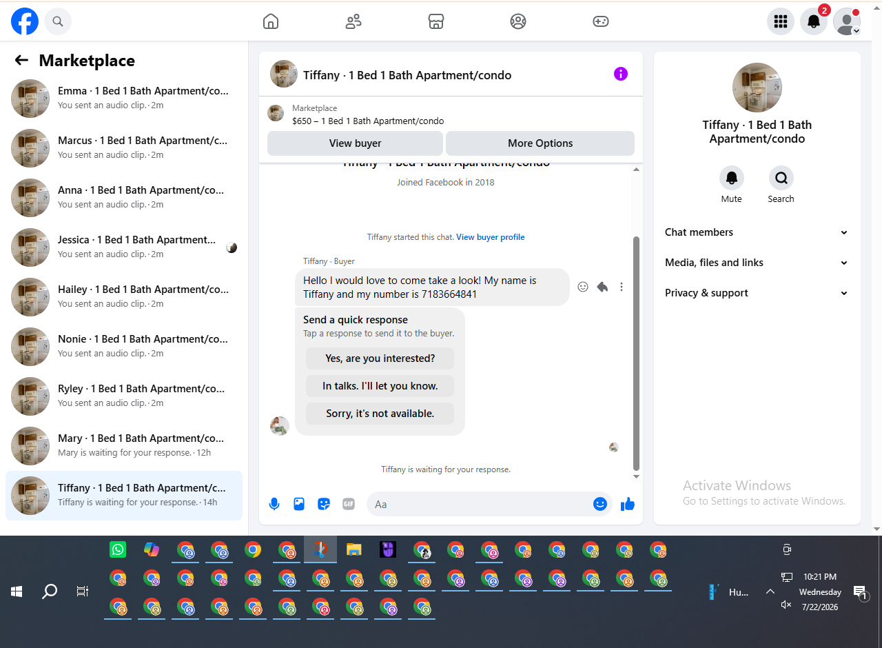Send quick response 'Sorry, it's not available.'
The width and height of the screenshot is (882, 648).
tap(380, 414)
